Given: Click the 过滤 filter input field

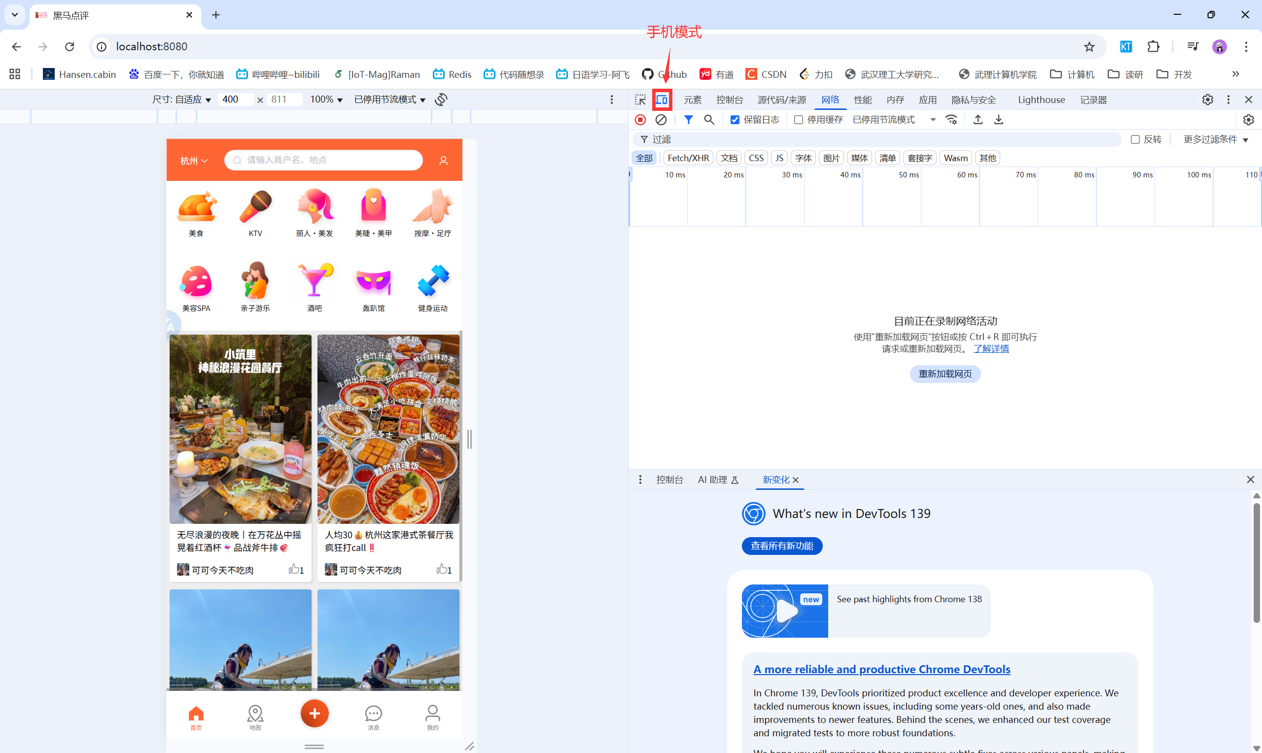Looking at the screenshot, I should click(863, 139).
